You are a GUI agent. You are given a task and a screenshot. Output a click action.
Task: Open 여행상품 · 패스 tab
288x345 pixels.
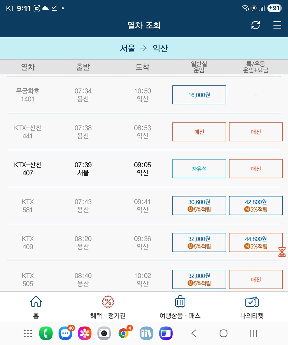click(x=180, y=307)
